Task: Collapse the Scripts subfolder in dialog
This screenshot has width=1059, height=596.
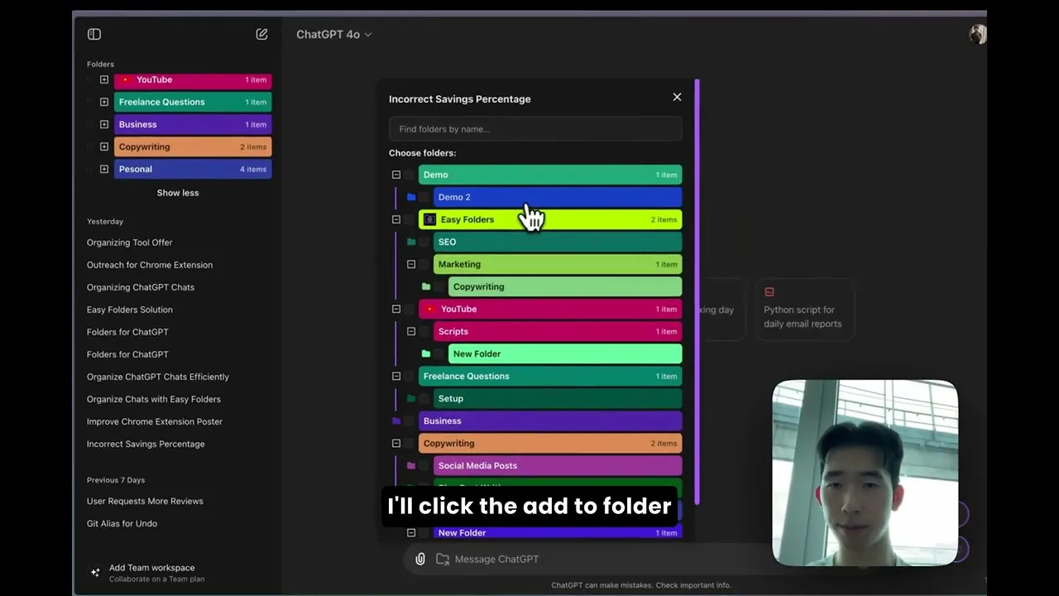Action: click(411, 331)
